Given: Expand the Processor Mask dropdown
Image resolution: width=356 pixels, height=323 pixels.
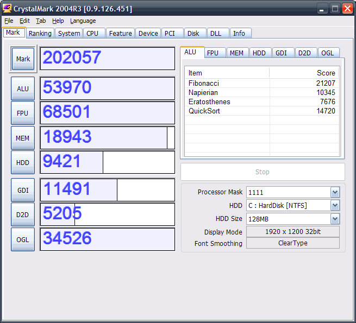Looking at the screenshot, I should coord(335,192).
